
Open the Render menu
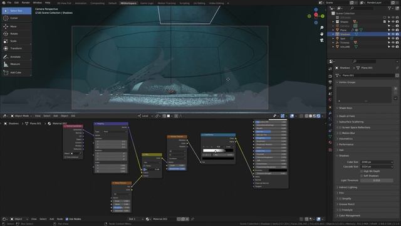point(26,3)
